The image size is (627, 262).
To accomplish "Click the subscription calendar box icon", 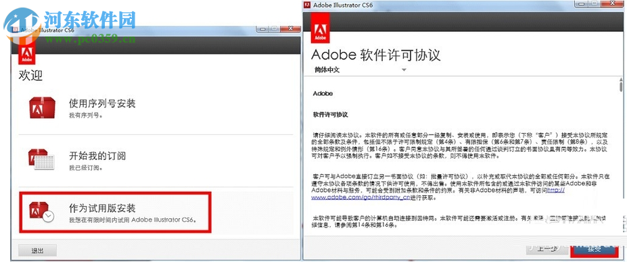I will [x=41, y=159].
